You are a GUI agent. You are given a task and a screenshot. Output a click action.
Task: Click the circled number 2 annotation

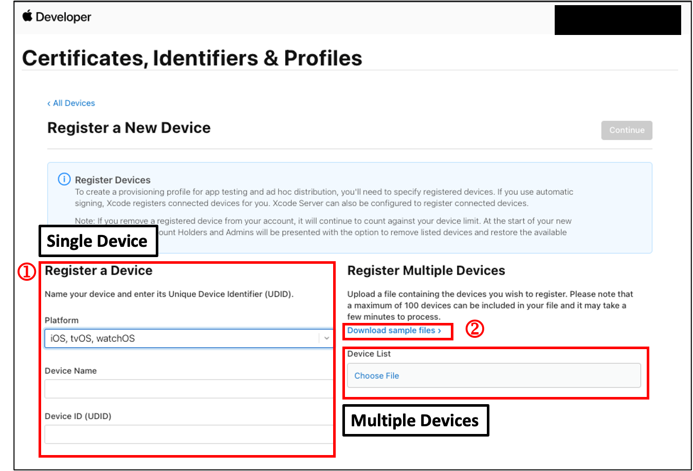(x=475, y=329)
